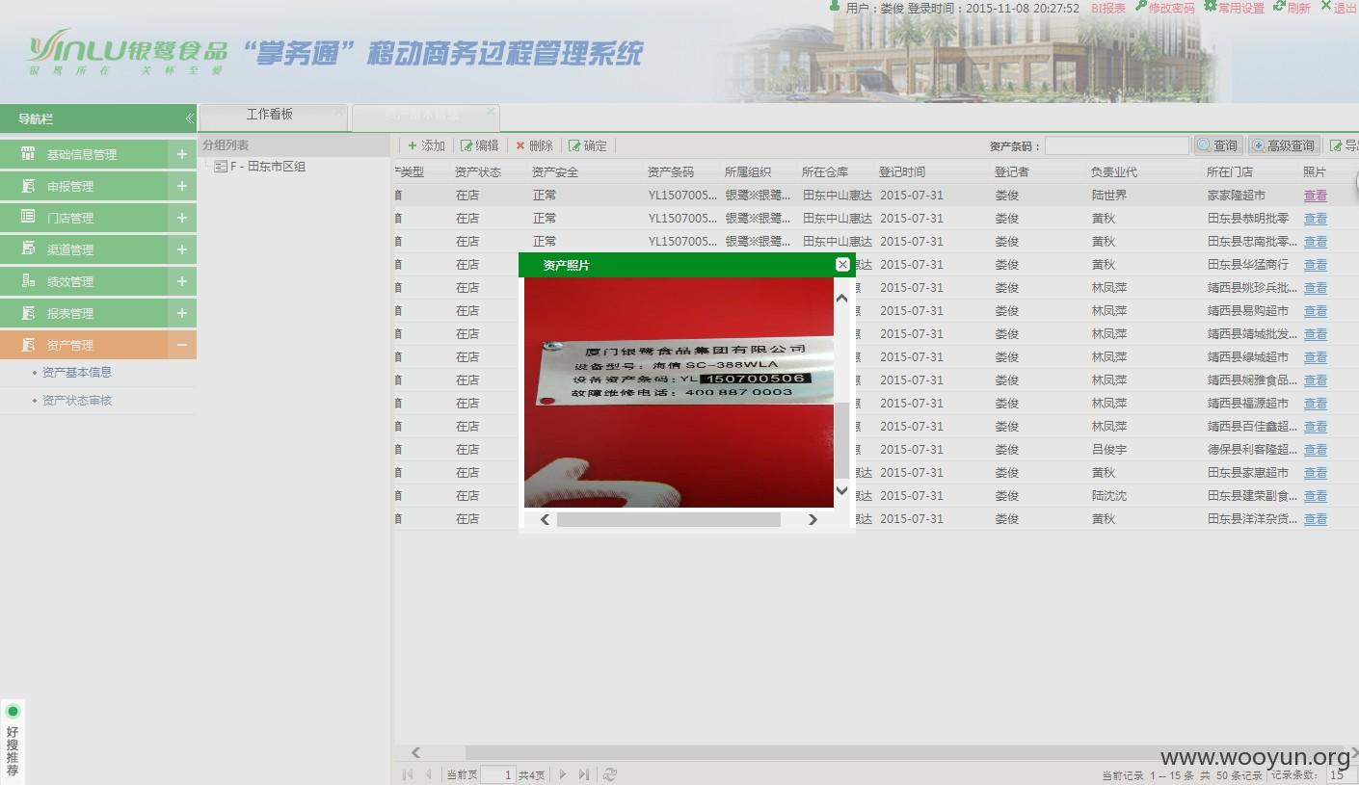Sort by 登记时间 column header
Viewport: 1359px width, 785px height.
902,172
